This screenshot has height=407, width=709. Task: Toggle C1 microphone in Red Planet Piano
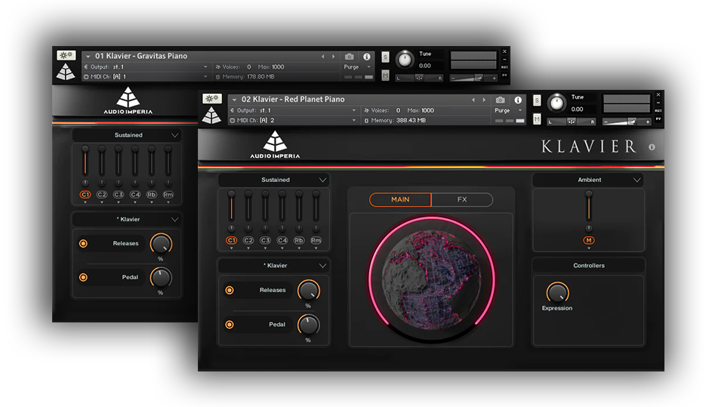point(232,241)
